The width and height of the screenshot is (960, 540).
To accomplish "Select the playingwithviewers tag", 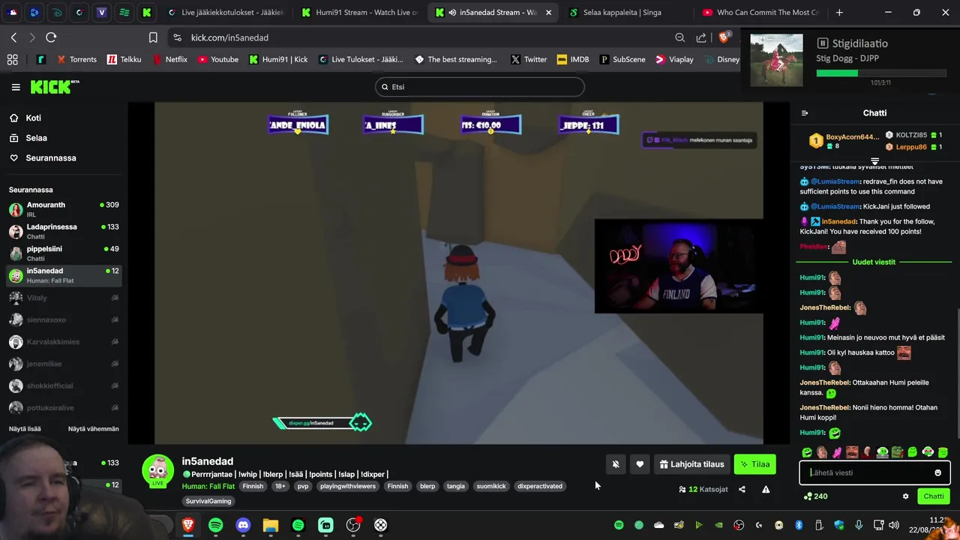I will (x=348, y=486).
